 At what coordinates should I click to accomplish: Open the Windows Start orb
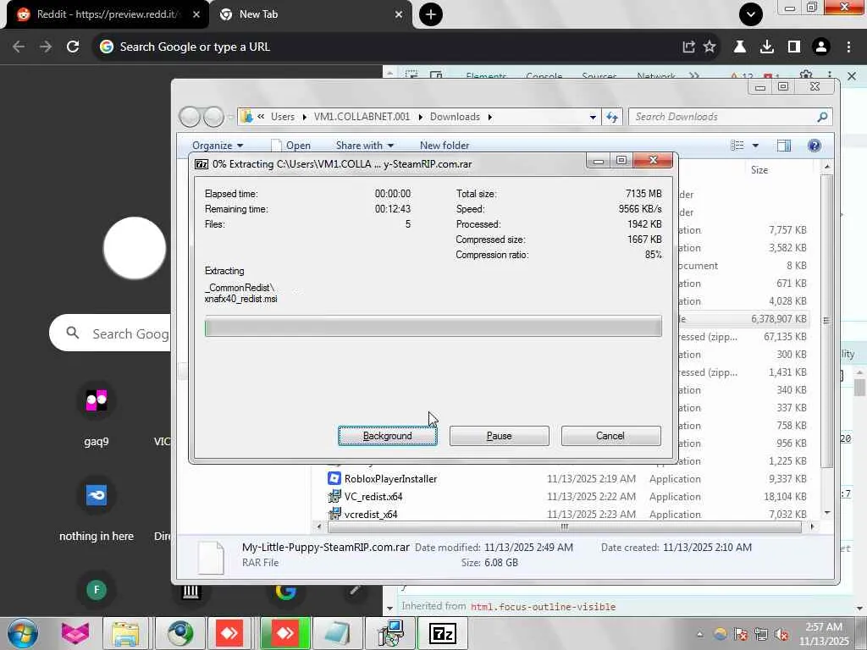(x=23, y=633)
